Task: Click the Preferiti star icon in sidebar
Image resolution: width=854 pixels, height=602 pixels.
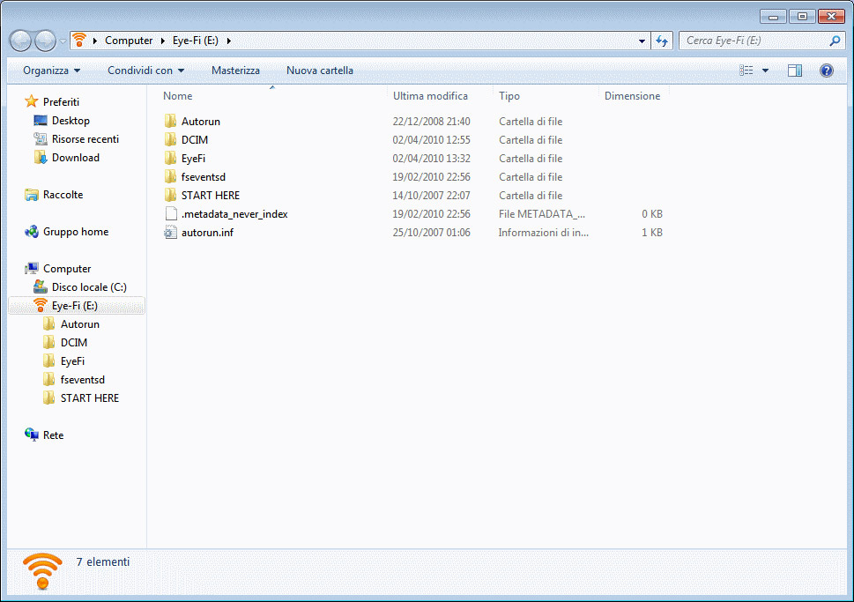Action: (x=32, y=101)
